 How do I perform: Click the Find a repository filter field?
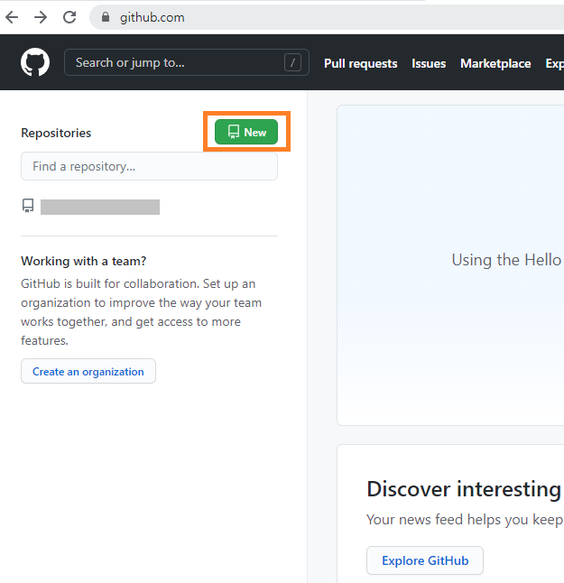pos(149,166)
